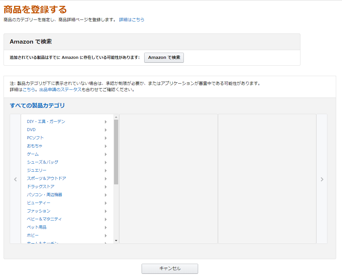The image size is (342, 279).
Task: Expand the DVD category arrow
Action: click(x=106, y=130)
